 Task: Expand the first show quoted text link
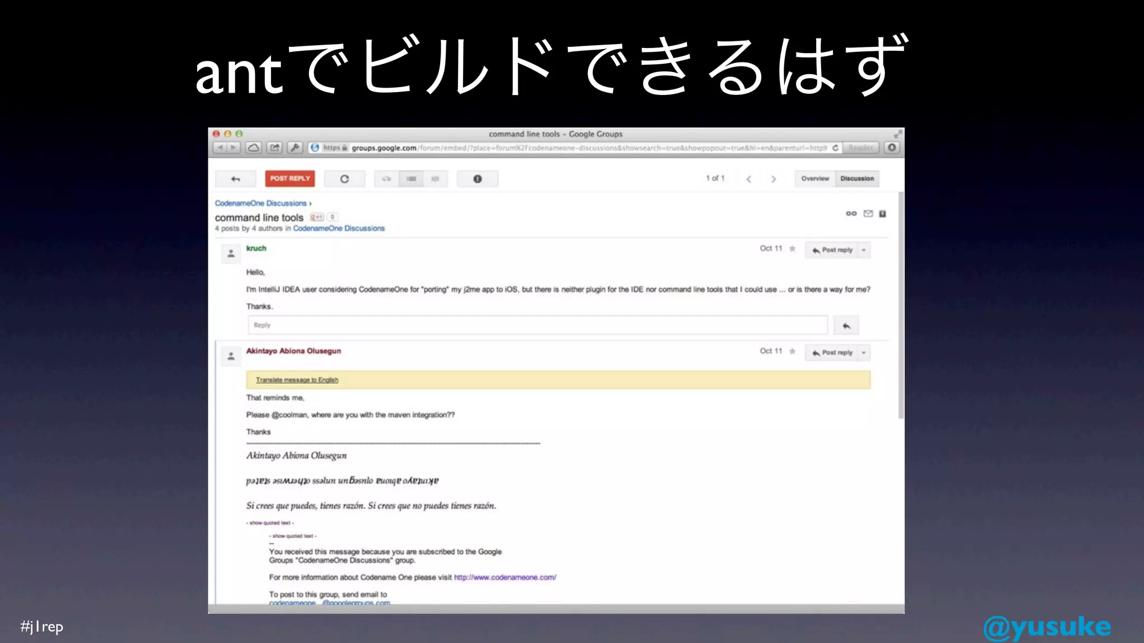click(x=270, y=523)
